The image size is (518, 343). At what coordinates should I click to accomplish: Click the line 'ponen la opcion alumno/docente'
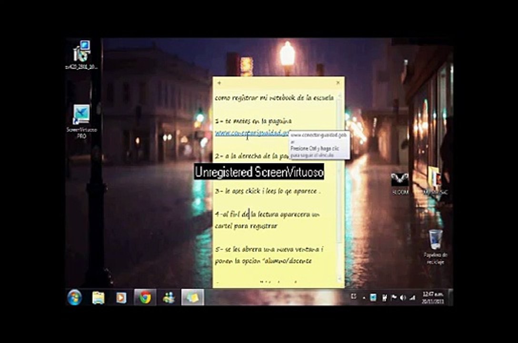point(263,261)
